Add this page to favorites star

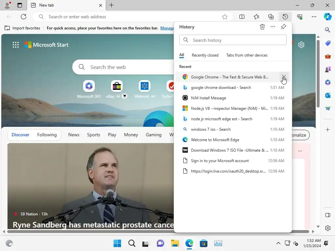click(224, 17)
